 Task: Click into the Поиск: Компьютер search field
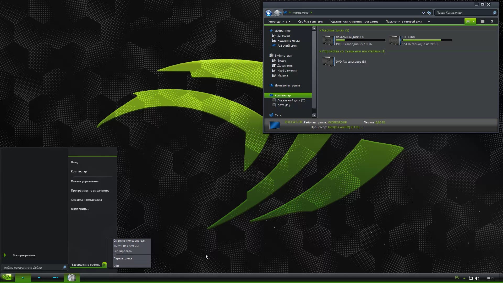pyautogui.click(x=463, y=13)
